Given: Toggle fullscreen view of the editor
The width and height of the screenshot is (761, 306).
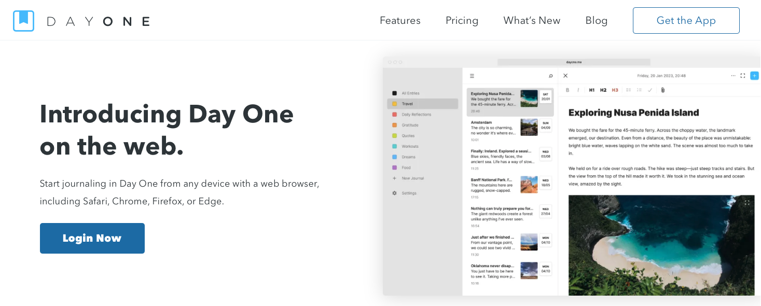Looking at the screenshot, I should point(743,76).
